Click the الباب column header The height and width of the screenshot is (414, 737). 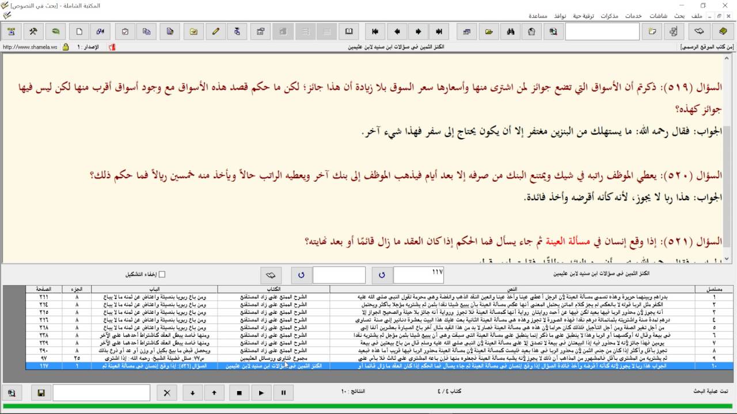(154, 289)
